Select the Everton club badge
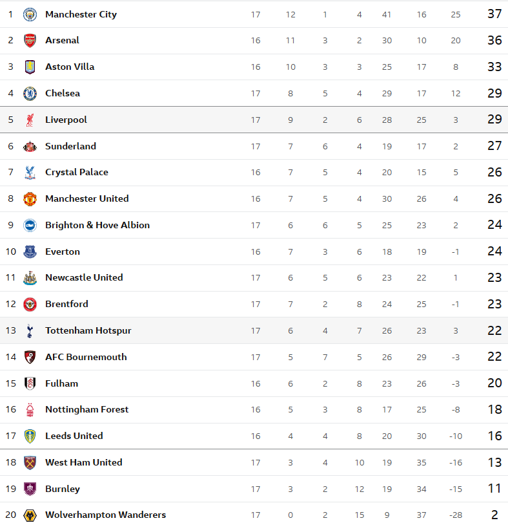Image resolution: width=508 pixels, height=525 pixels. tap(30, 252)
